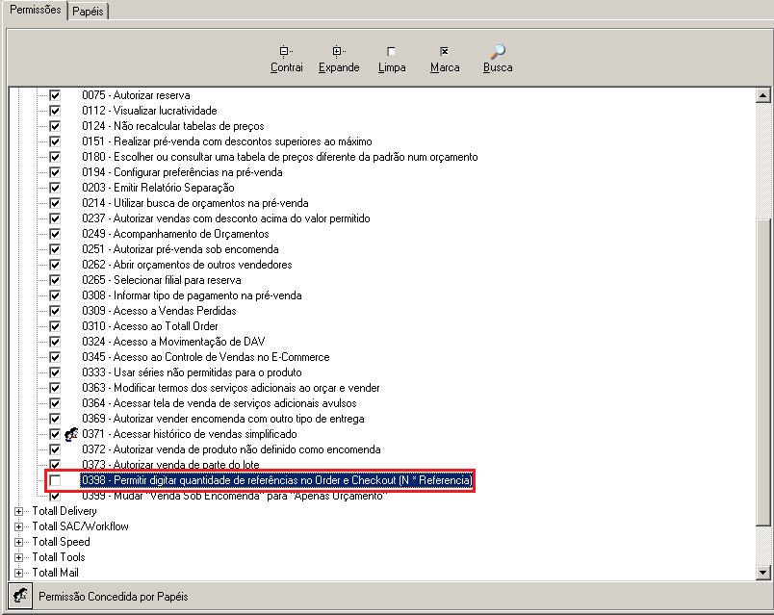Enable checkbox for permission 0398

(55, 480)
